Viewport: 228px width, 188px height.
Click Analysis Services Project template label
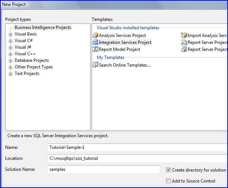(122, 35)
